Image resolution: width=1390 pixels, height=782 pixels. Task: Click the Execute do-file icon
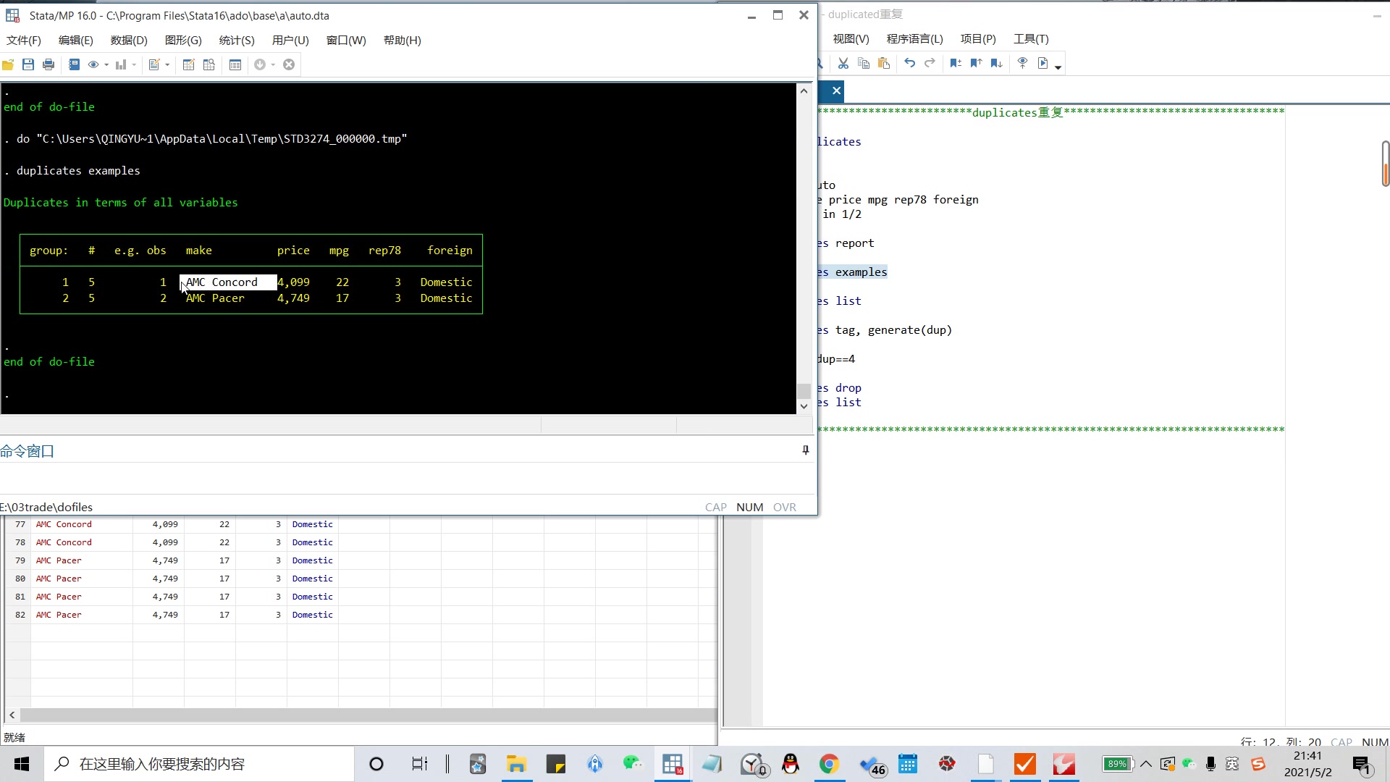[x=1042, y=64]
